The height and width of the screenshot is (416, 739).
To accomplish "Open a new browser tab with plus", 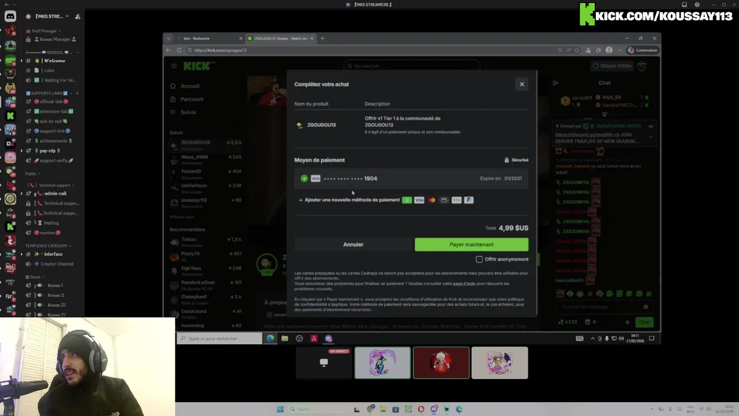I will click(x=322, y=39).
